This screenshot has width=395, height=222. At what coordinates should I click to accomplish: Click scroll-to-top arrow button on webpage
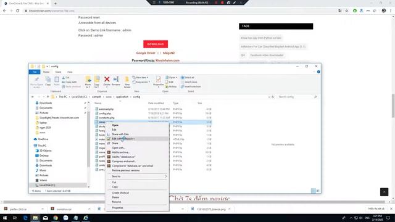[384, 192]
